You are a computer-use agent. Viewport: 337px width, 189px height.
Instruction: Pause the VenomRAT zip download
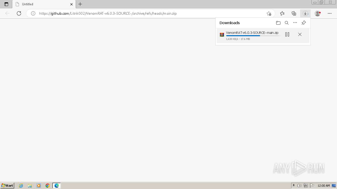[287, 34]
